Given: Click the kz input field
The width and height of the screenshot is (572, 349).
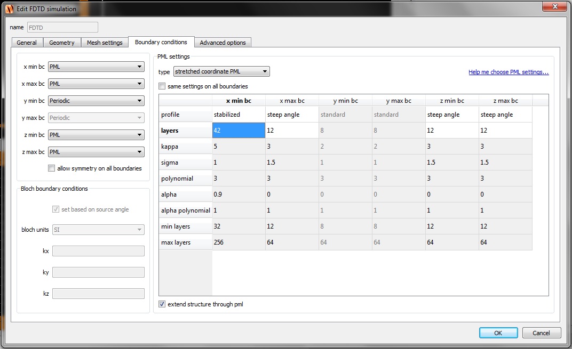Looking at the screenshot, I should click(x=98, y=294).
